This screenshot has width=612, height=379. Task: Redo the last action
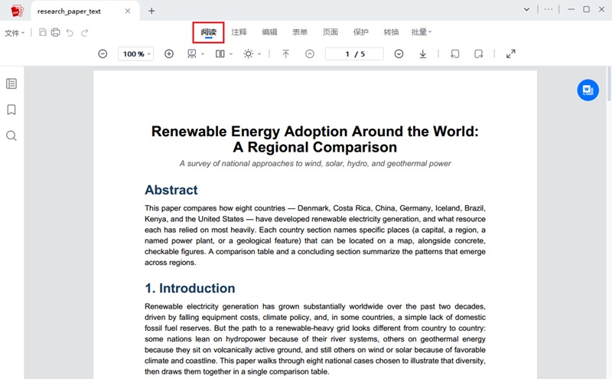[84, 32]
